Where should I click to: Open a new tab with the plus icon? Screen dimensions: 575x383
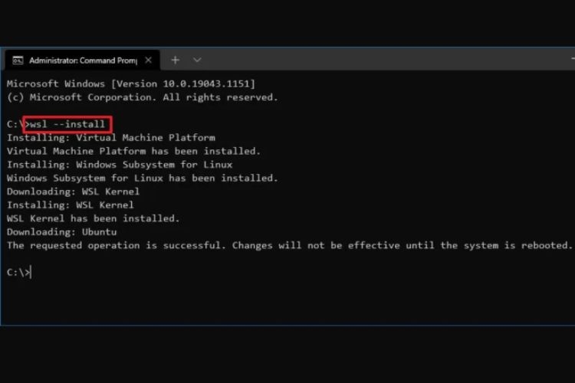click(176, 60)
